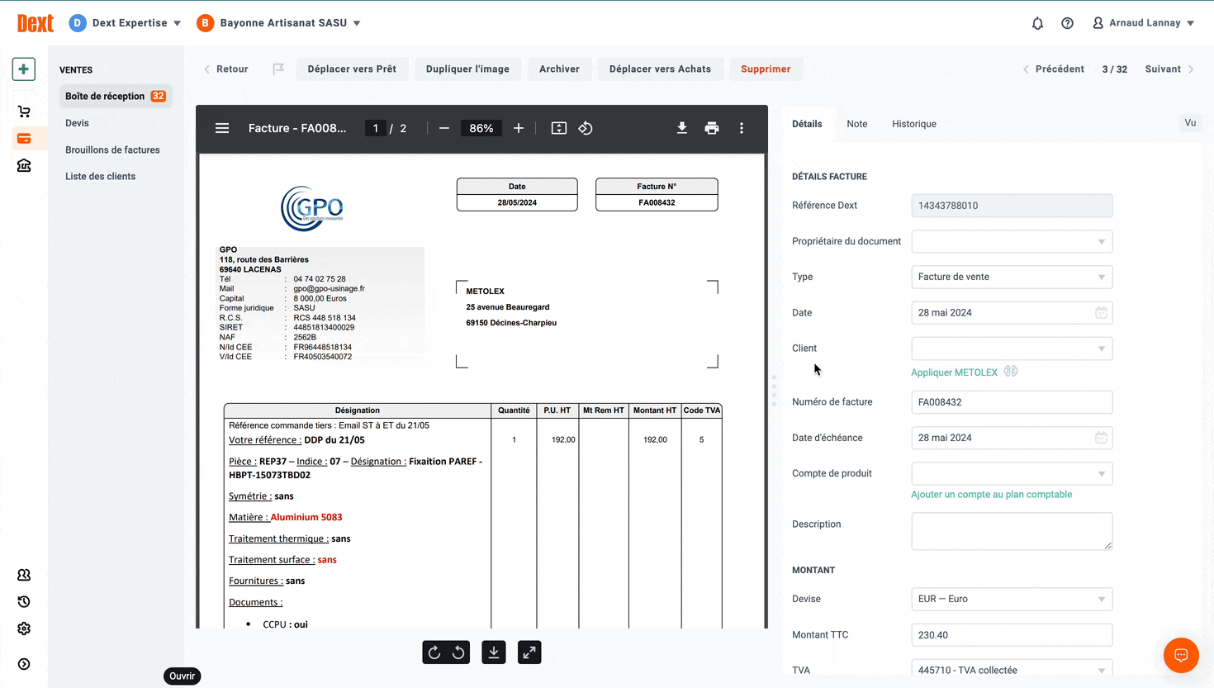
Task: Open Brouillons de factures menu item
Action: [112, 149]
